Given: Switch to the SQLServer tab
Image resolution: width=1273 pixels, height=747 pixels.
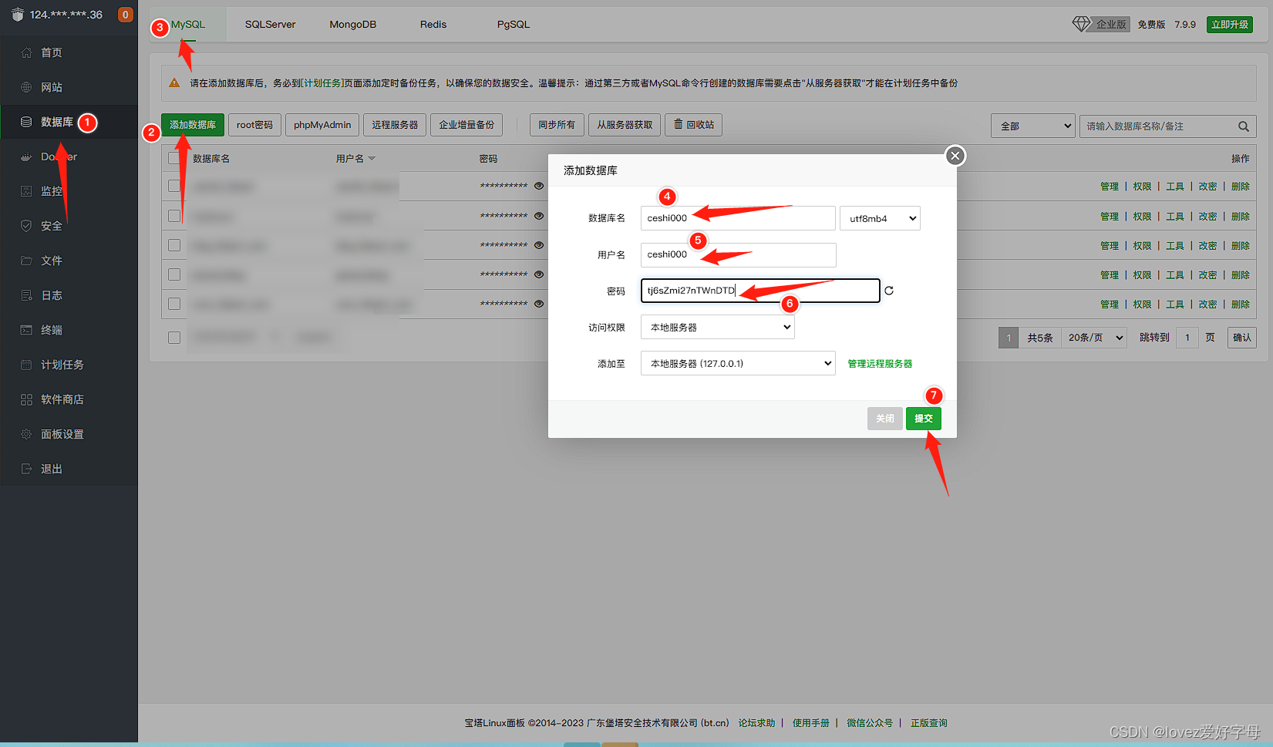Looking at the screenshot, I should [270, 24].
